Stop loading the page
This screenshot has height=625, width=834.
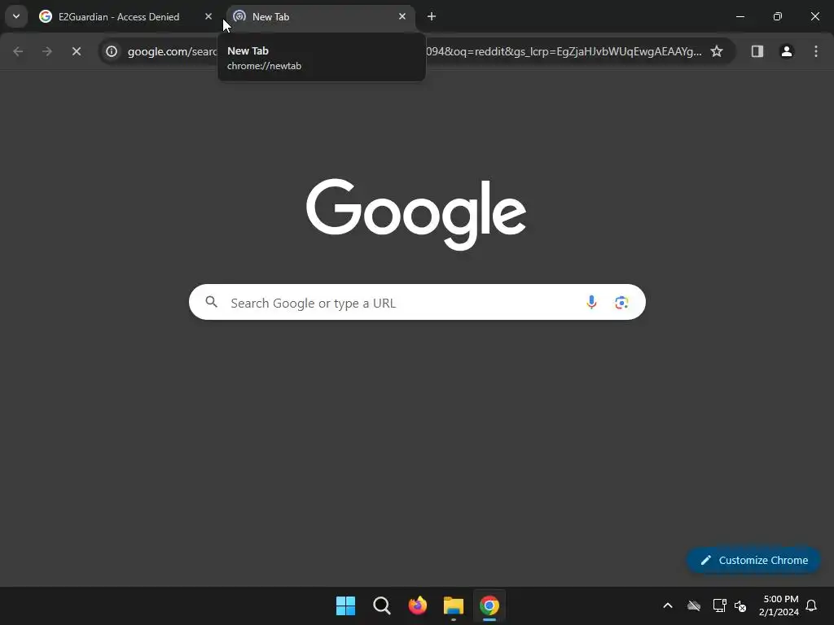[x=77, y=51]
